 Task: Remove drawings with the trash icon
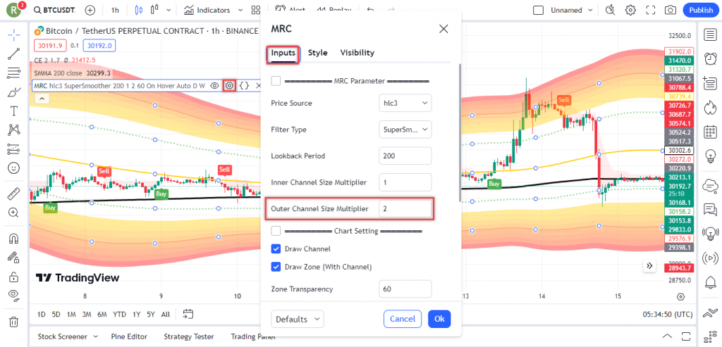pos(14,321)
